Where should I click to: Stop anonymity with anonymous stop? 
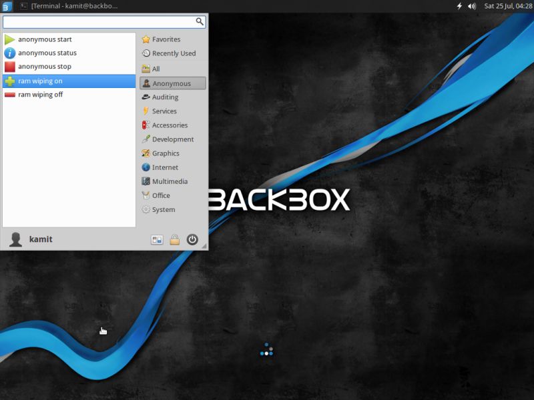pos(43,66)
